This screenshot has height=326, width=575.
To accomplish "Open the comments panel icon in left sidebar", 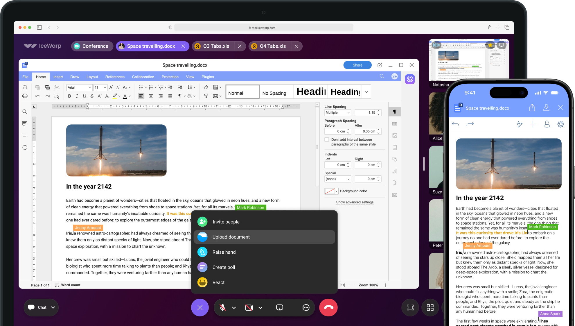I will point(25,123).
